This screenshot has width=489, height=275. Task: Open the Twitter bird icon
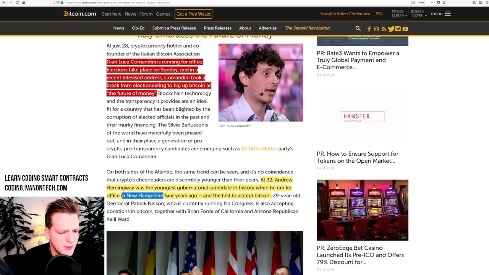click(x=391, y=29)
